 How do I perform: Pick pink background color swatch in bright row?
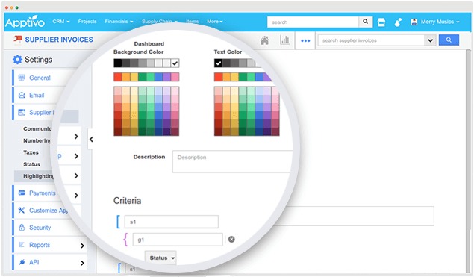(x=175, y=77)
